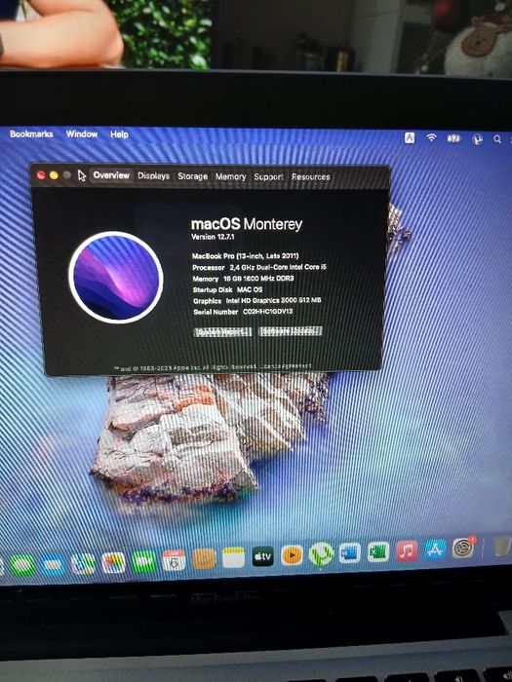Open Spotlight search magnifier in menu bar
The height and width of the screenshot is (682, 512).
coord(497,139)
